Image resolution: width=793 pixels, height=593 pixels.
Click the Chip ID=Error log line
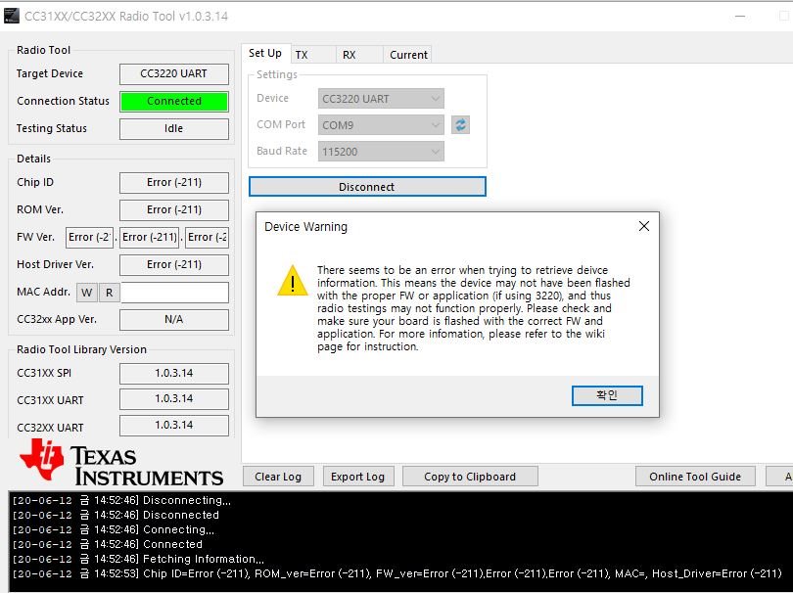point(397,573)
